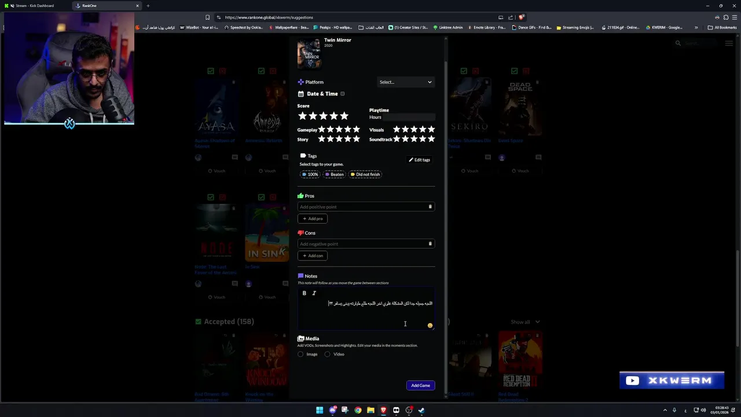This screenshot has width=741, height=417.
Task: Rate Gameplay with the first star
Action: (322, 130)
